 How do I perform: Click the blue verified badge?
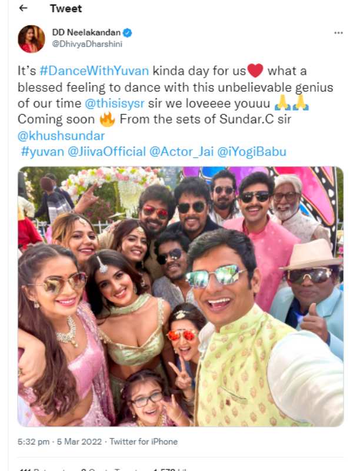tap(127, 32)
